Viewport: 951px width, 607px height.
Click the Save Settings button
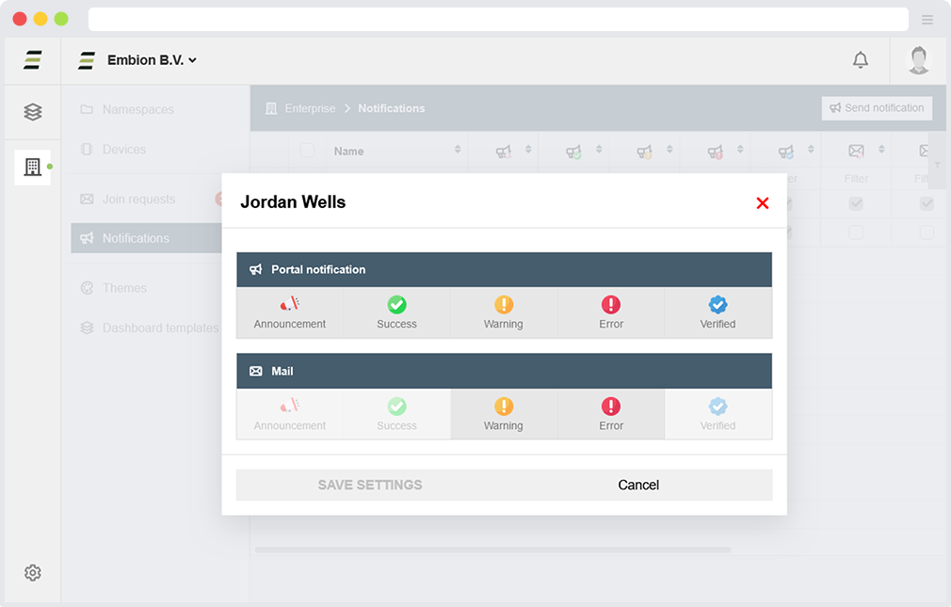[370, 485]
